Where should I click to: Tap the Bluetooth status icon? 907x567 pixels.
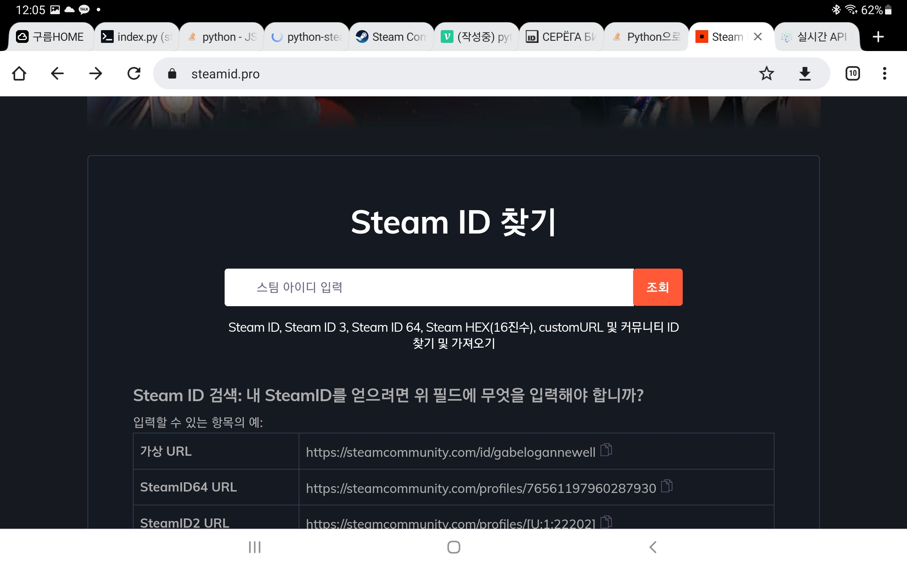coord(836,9)
